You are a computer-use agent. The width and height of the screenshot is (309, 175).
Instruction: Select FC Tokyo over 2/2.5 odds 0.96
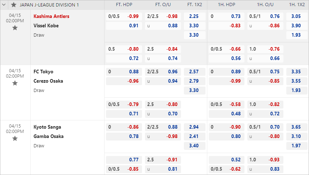click(x=163, y=72)
